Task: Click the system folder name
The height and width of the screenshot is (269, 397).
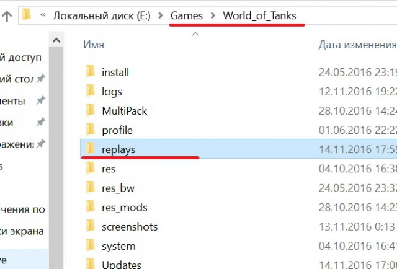Action: pyautogui.click(x=118, y=247)
